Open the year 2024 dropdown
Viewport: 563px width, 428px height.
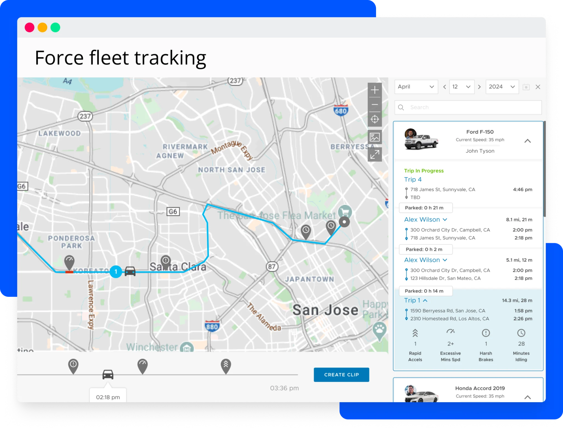[502, 87]
